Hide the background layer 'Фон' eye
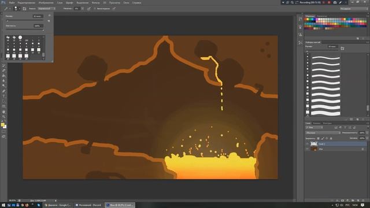This screenshot has width=370, height=208. pos(307,149)
